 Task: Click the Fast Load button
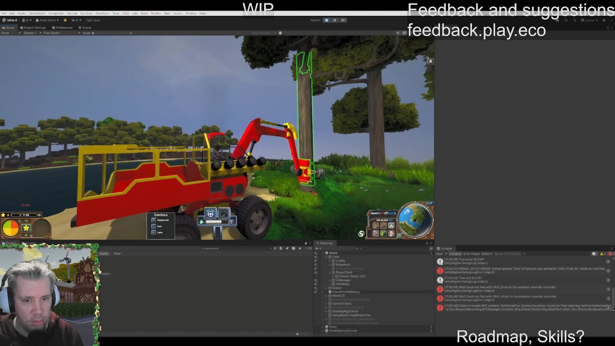click(93, 20)
